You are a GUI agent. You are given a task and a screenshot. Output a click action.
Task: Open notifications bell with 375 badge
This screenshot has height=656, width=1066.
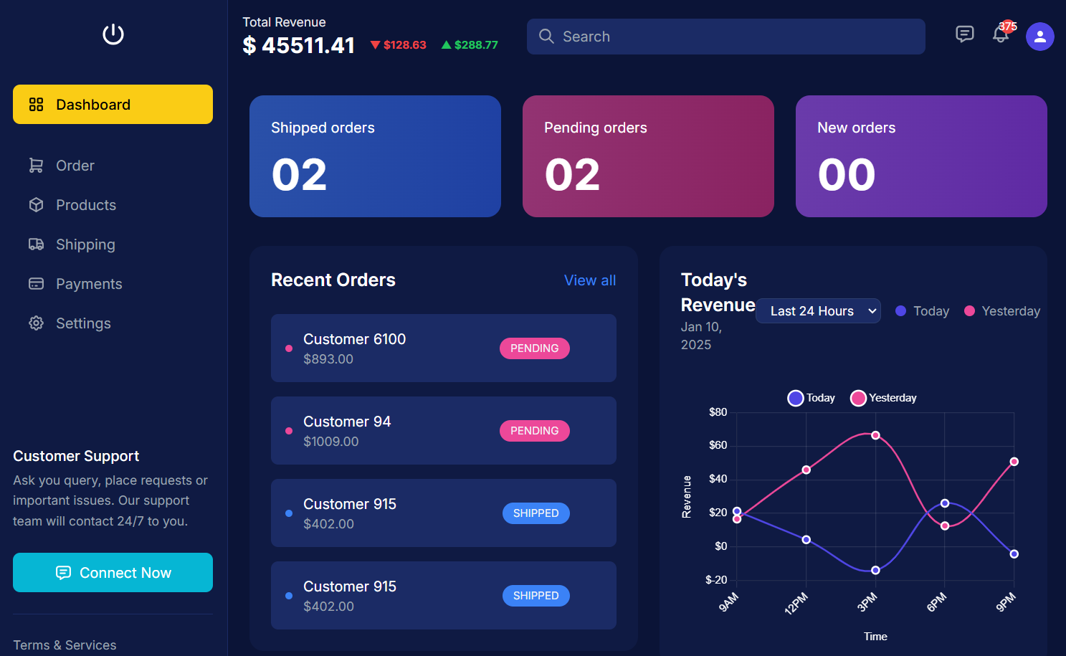(1001, 33)
